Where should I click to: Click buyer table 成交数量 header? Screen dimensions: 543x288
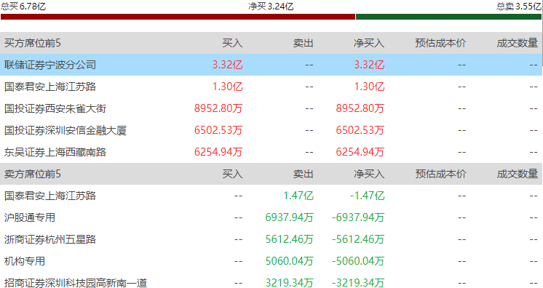[x=518, y=43]
